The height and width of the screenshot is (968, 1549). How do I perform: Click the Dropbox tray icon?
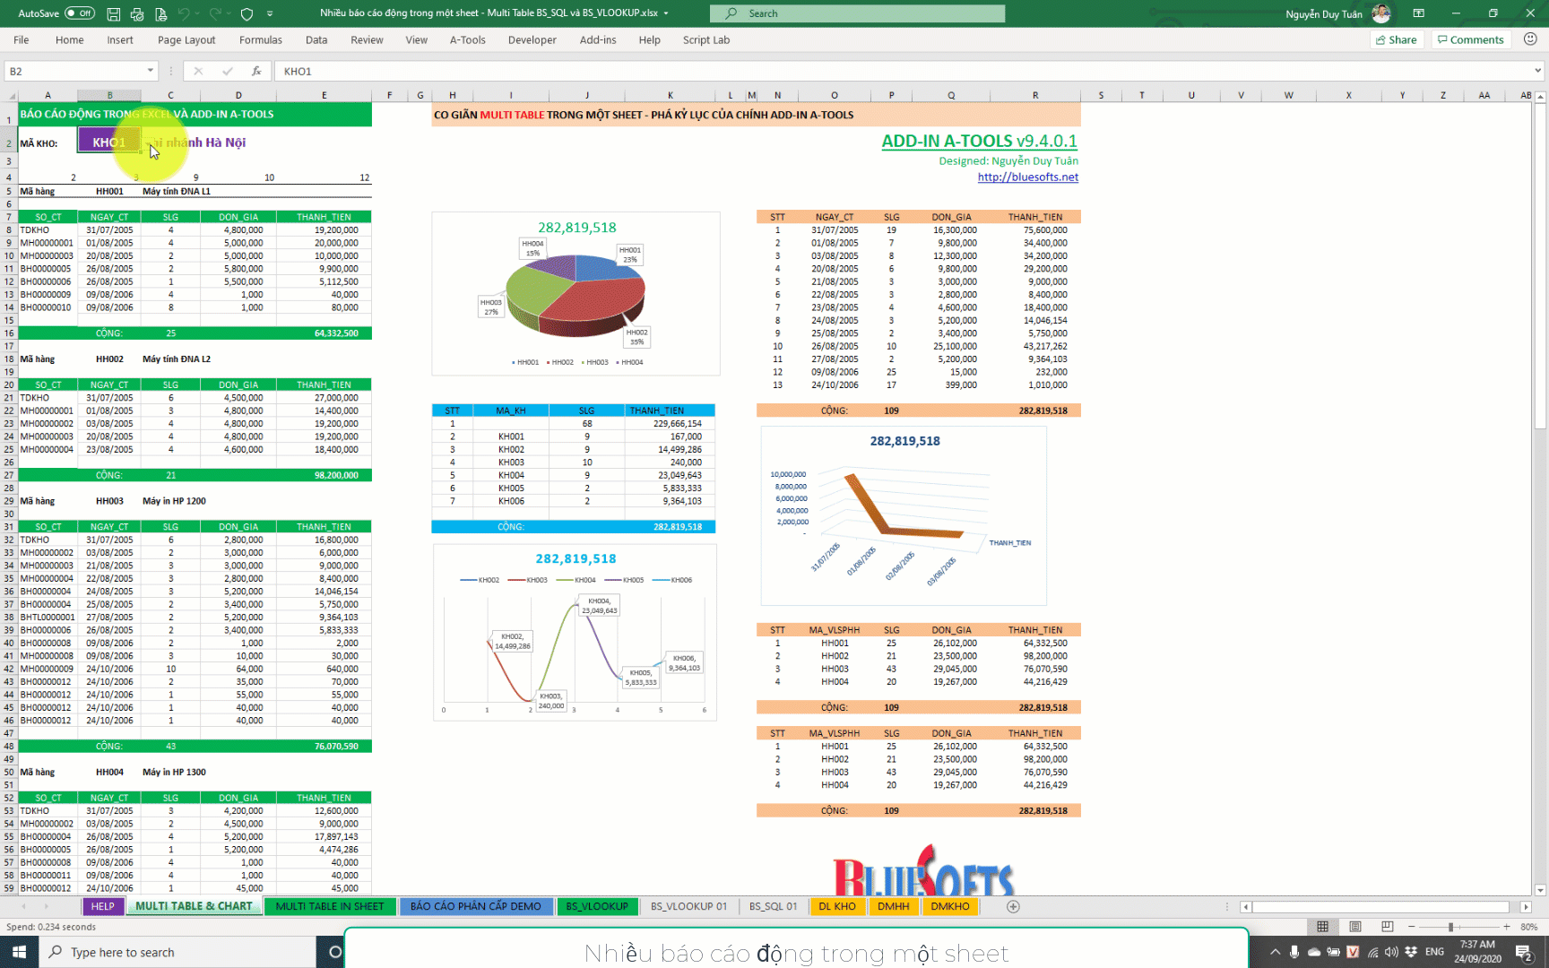point(1411,952)
